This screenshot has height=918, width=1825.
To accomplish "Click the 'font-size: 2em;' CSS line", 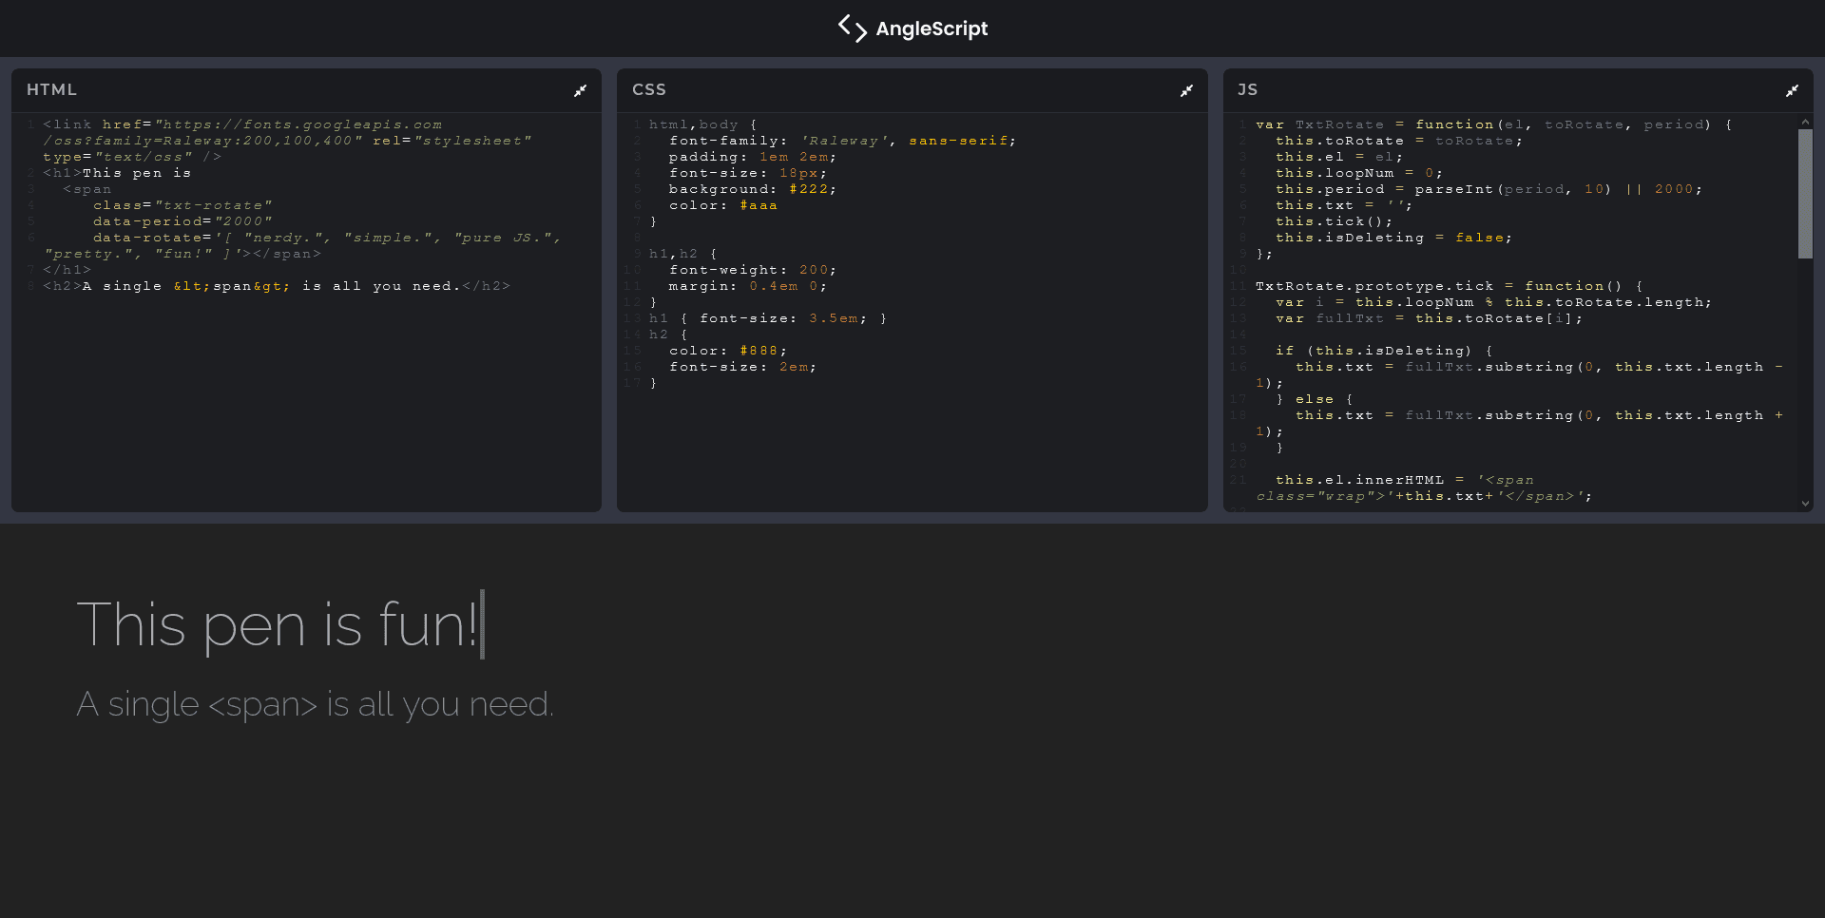I will (743, 367).
